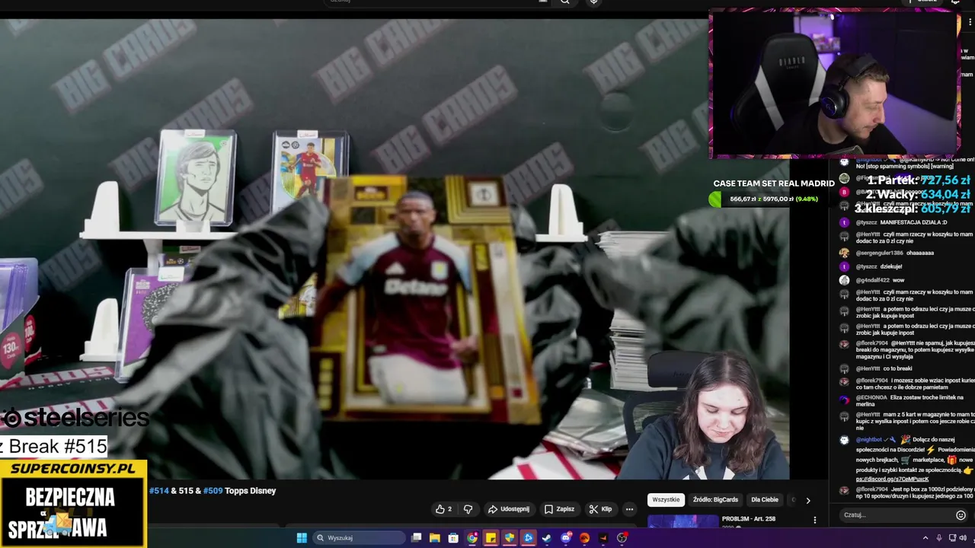The image size is (975, 548).
Task: Open emoji picker in chat
Action: click(961, 515)
